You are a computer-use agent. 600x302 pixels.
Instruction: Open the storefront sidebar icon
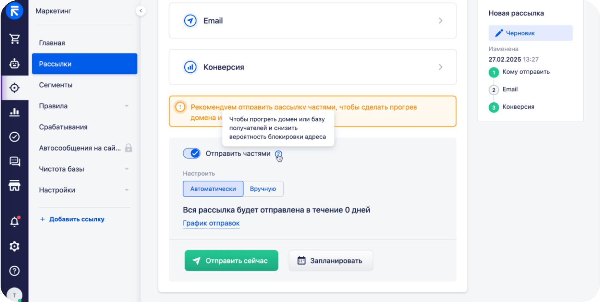(14, 185)
